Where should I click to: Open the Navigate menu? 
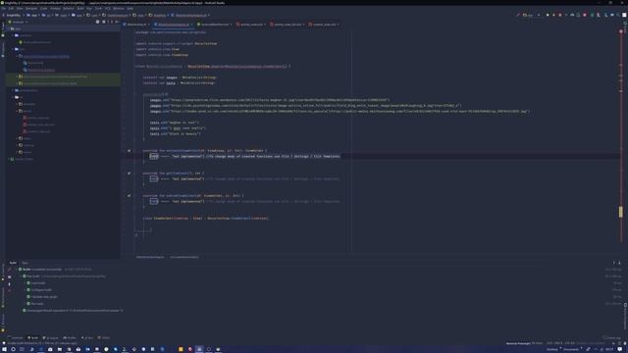click(x=31, y=9)
